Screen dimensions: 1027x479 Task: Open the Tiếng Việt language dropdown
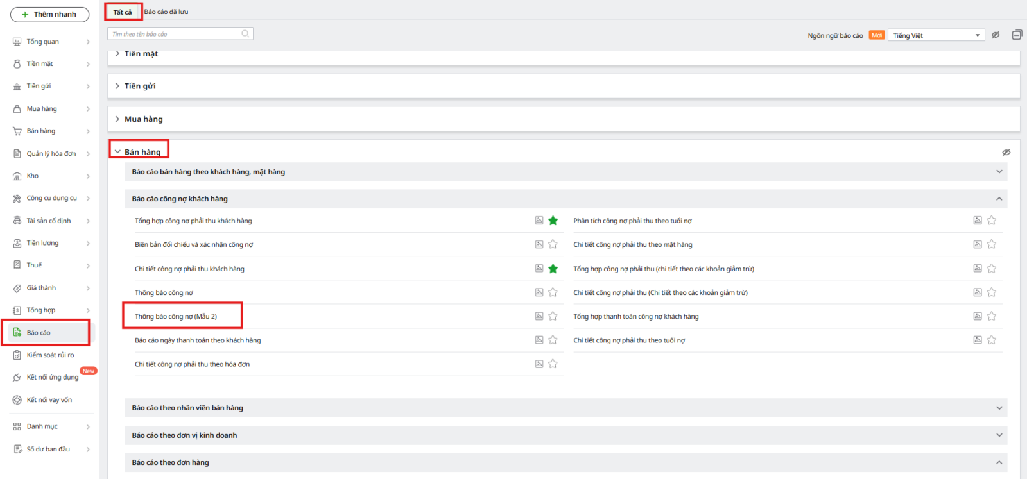point(936,35)
